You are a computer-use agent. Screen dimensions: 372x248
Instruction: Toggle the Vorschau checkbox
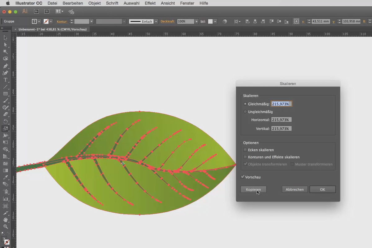pyautogui.click(x=242, y=177)
